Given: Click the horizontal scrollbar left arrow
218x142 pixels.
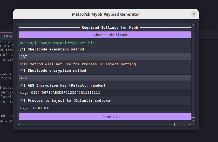Looking at the screenshot, I should coord(19,124).
